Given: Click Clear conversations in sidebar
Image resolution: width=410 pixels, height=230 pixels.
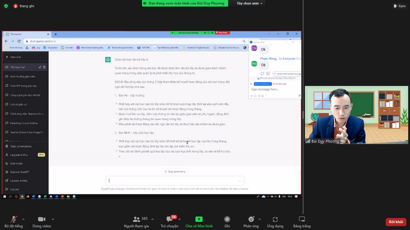Looking at the screenshot, I should [21, 146].
